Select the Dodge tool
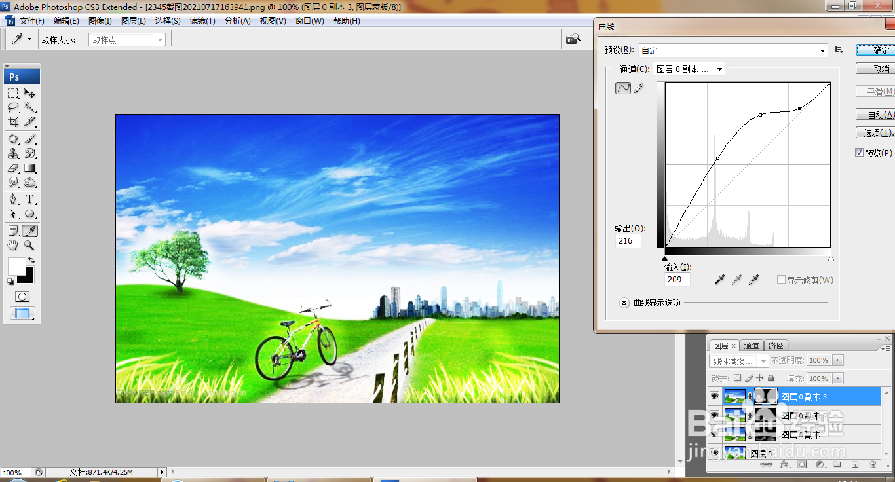 [29, 182]
